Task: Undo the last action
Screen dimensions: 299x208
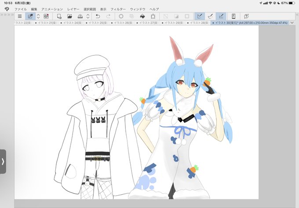Action: 98,16
